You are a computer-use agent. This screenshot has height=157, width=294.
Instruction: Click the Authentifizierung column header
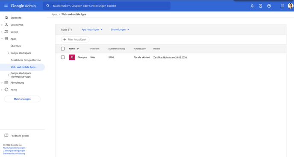116,49
